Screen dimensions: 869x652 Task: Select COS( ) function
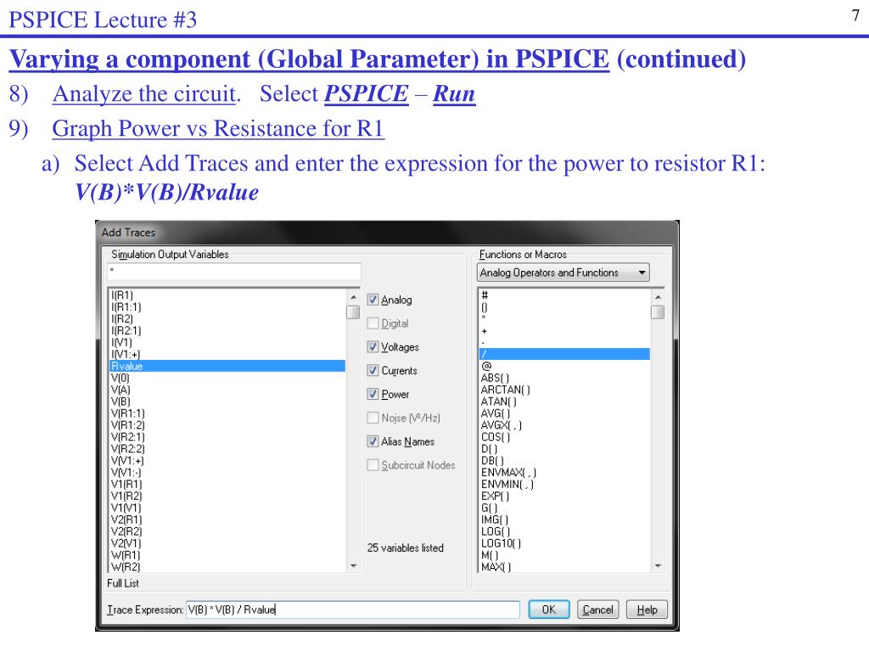click(496, 437)
